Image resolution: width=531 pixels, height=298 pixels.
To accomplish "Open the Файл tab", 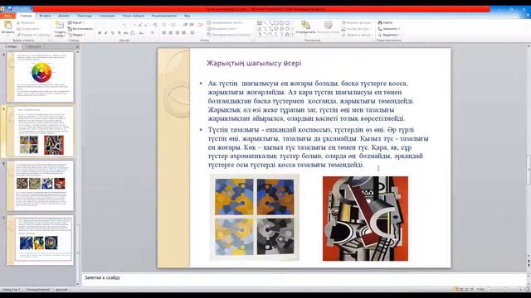I will (x=7, y=16).
